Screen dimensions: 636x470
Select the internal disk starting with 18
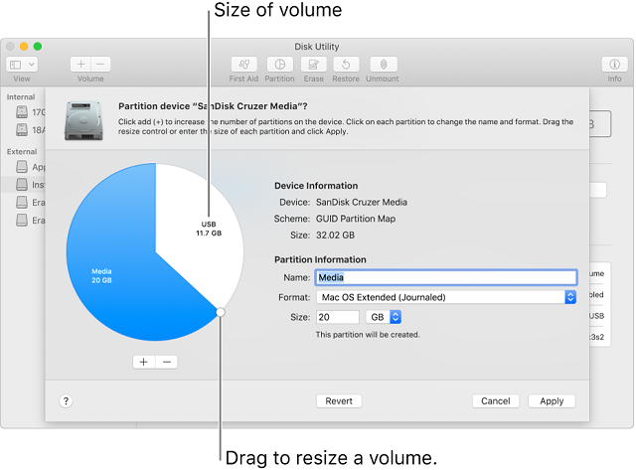[30, 130]
